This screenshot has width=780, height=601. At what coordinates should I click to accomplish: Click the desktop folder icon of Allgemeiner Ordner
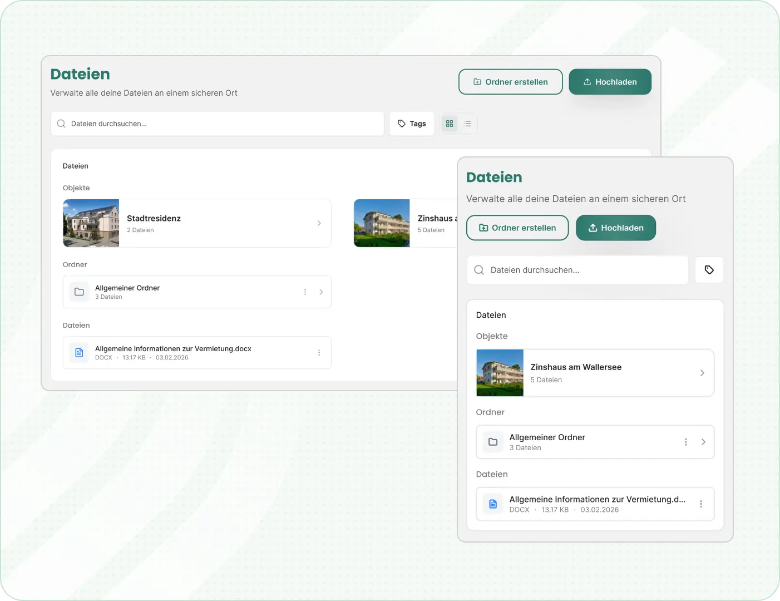point(79,292)
